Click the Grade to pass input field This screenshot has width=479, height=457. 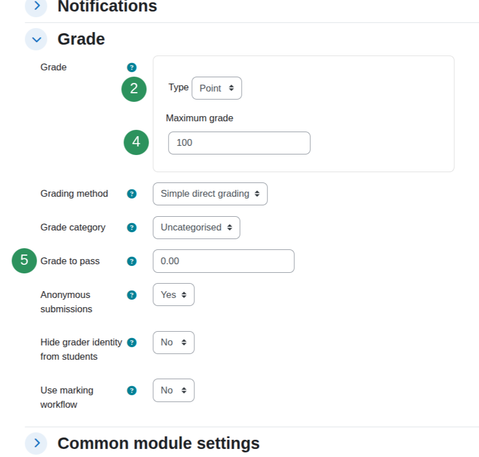click(223, 261)
